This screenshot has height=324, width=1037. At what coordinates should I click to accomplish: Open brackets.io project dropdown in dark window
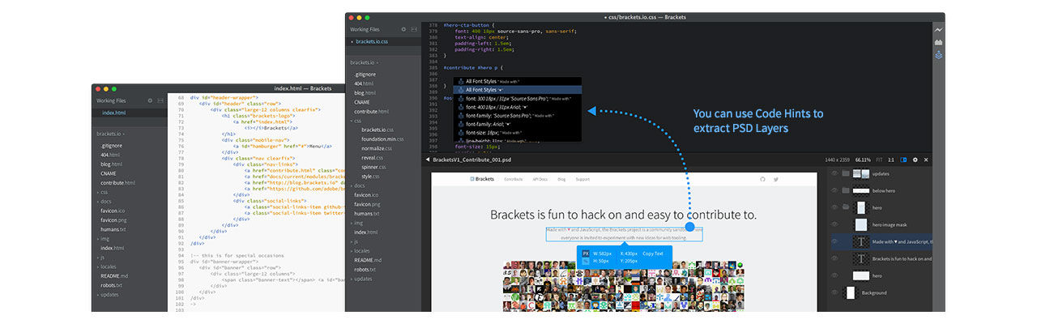tap(365, 62)
